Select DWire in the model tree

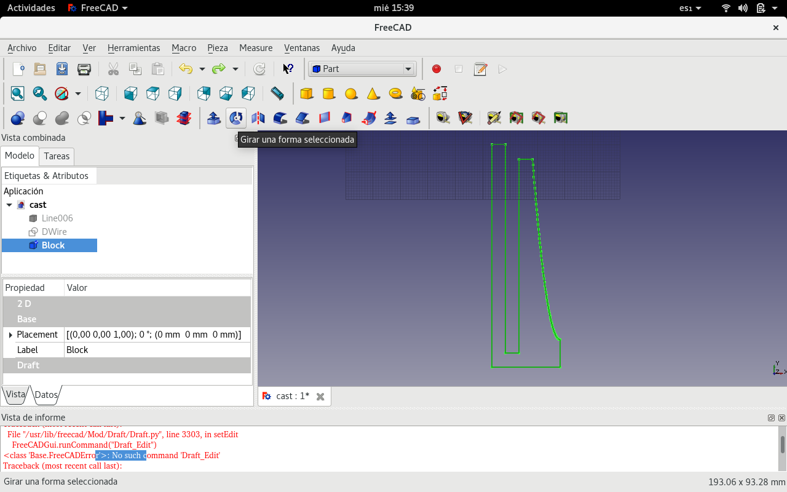(54, 232)
